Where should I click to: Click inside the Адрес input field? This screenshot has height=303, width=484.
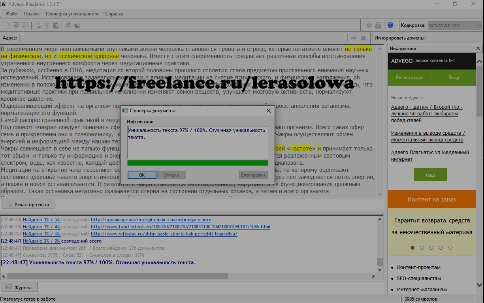tap(183, 38)
